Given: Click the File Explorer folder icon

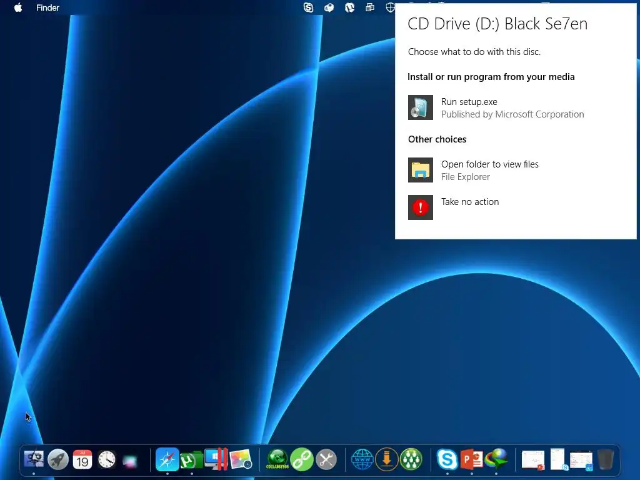Looking at the screenshot, I should [421, 170].
